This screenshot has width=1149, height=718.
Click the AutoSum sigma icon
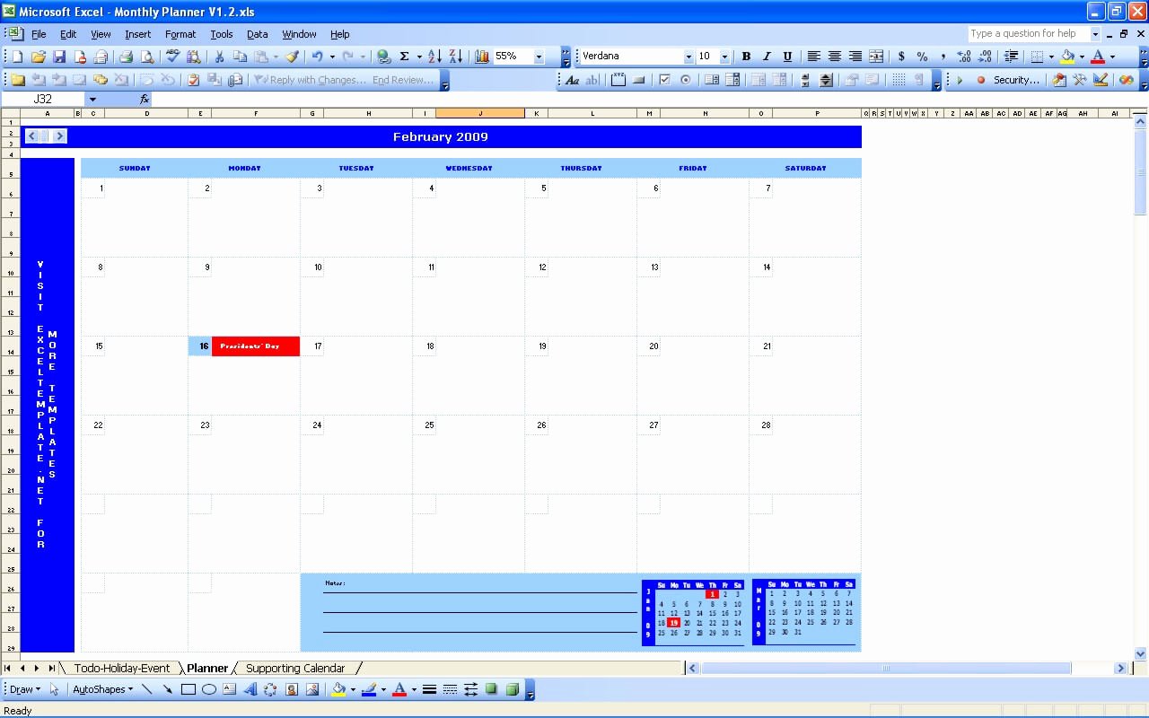tap(404, 57)
